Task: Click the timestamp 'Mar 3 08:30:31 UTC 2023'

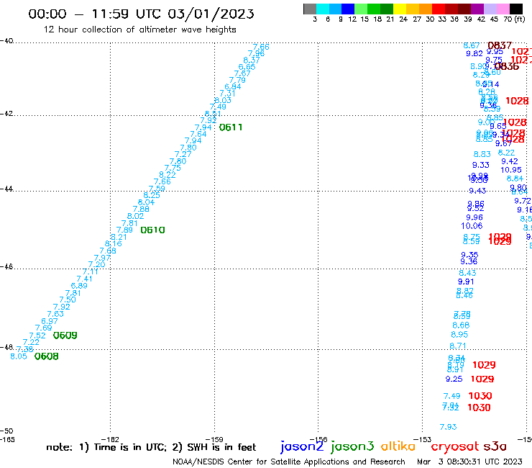Action: [x=469, y=462]
